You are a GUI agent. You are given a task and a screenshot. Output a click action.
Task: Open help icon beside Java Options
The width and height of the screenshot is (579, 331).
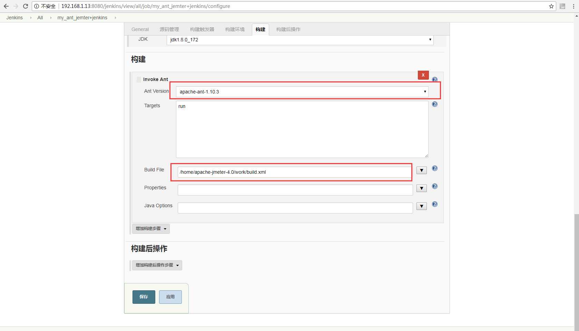point(435,204)
